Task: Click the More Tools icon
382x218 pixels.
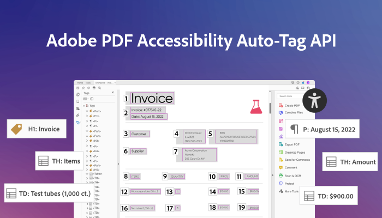Action: [280, 191]
